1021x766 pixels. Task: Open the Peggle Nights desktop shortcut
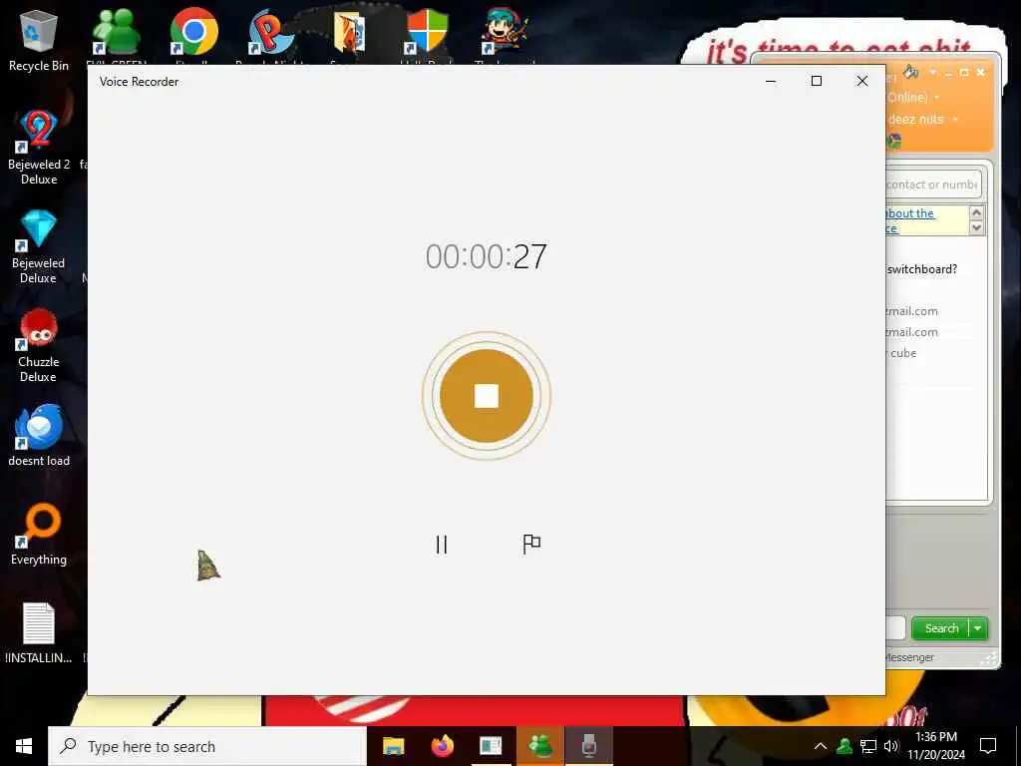point(271,33)
